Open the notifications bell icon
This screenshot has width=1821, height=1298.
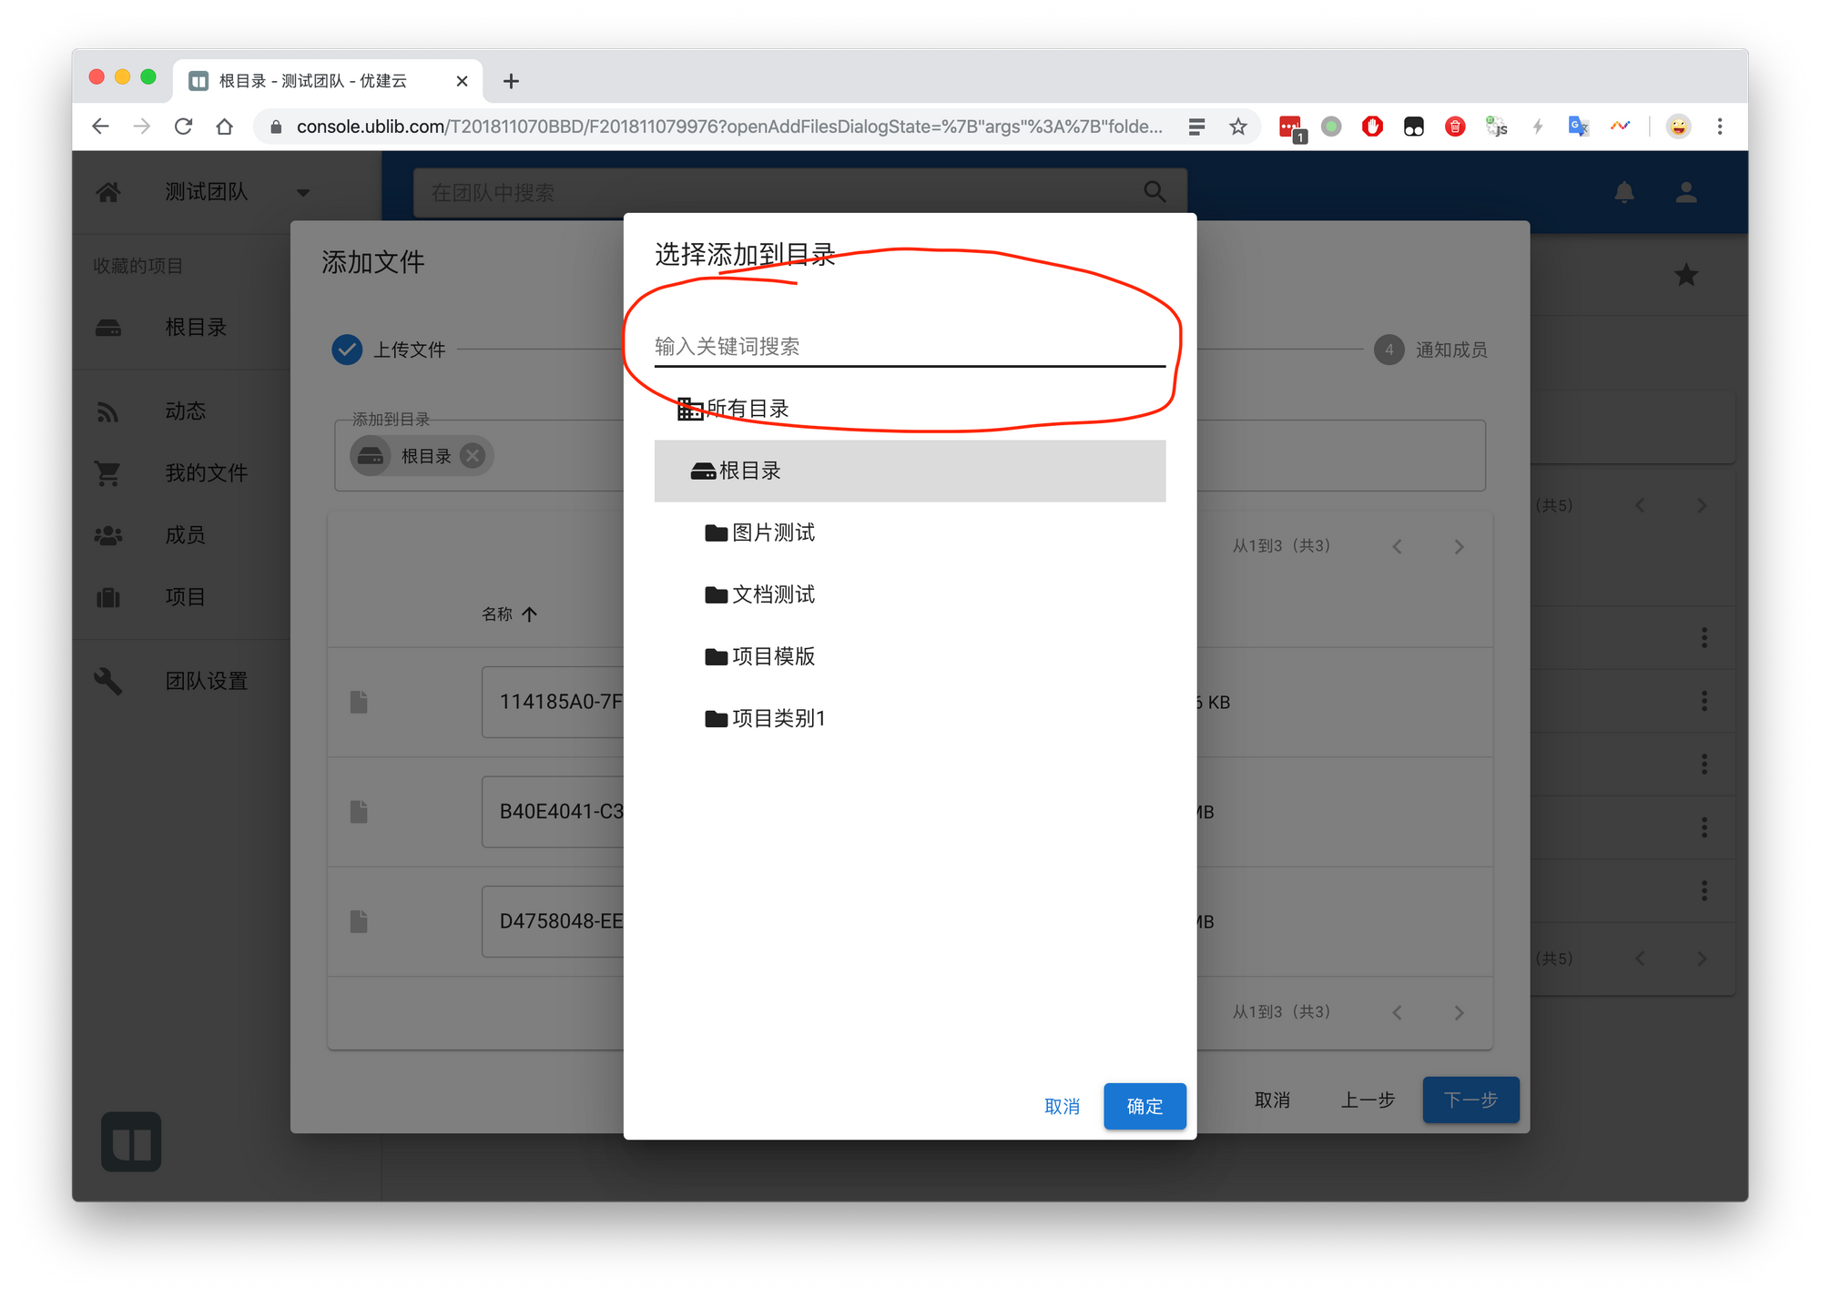click(1623, 192)
